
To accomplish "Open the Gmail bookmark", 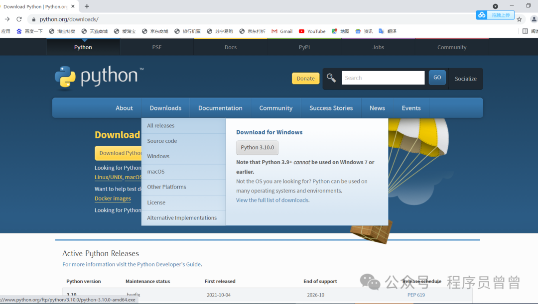I will (282, 31).
